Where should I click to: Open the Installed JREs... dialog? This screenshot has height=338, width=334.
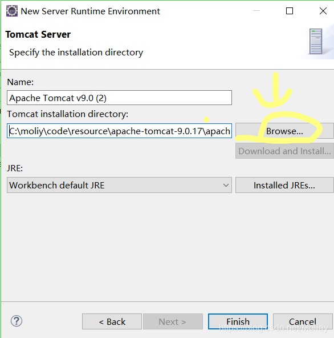pos(284,185)
